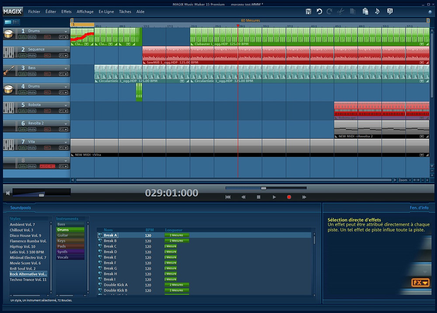Image resolution: width=437 pixels, height=313 pixels.
Task: Click the music note toolbar icon
Action: point(377,11)
